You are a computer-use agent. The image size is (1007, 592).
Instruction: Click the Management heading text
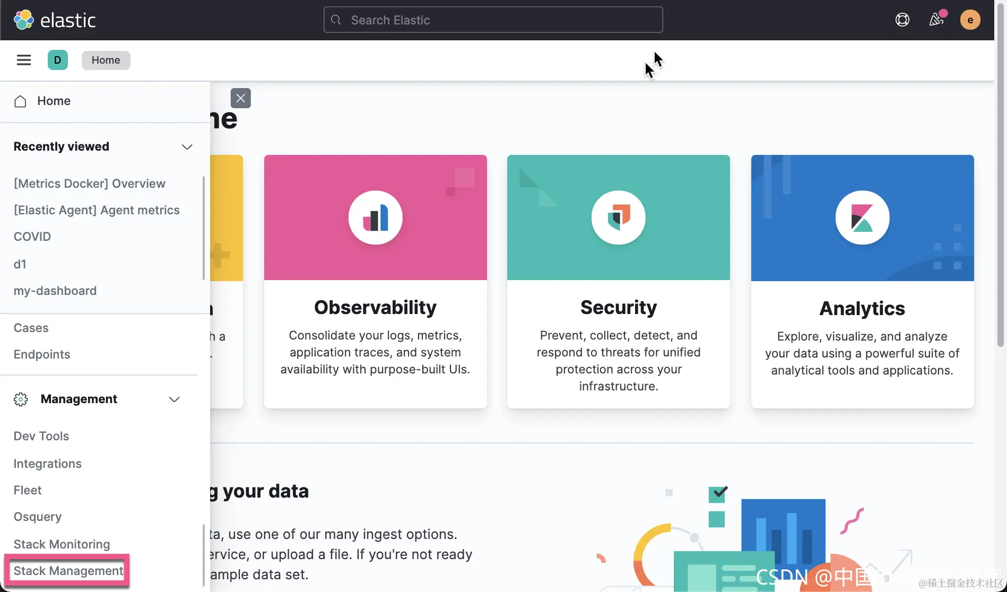click(79, 399)
